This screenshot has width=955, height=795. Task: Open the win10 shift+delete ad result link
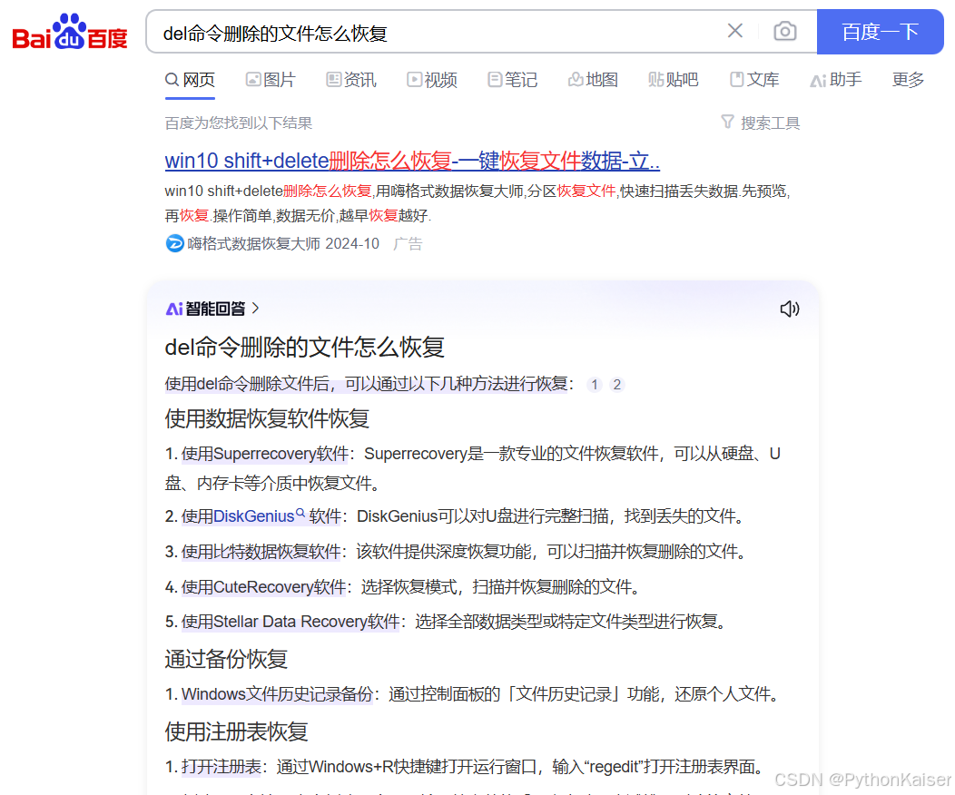point(412,161)
